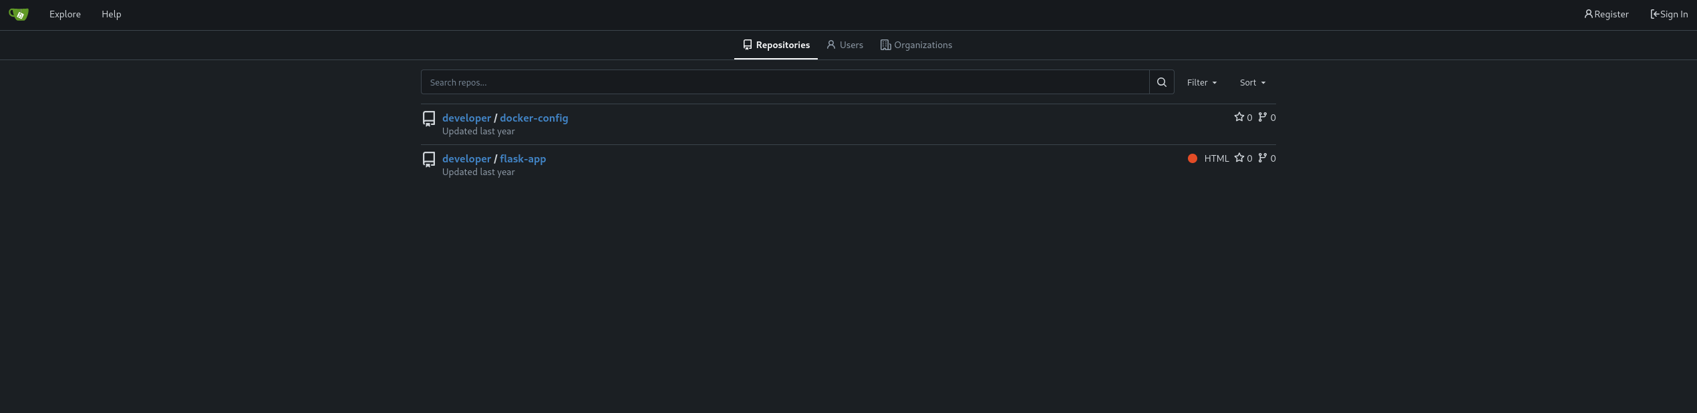Open the Sort dropdown
The width and height of the screenshot is (1697, 413).
point(1249,82)
